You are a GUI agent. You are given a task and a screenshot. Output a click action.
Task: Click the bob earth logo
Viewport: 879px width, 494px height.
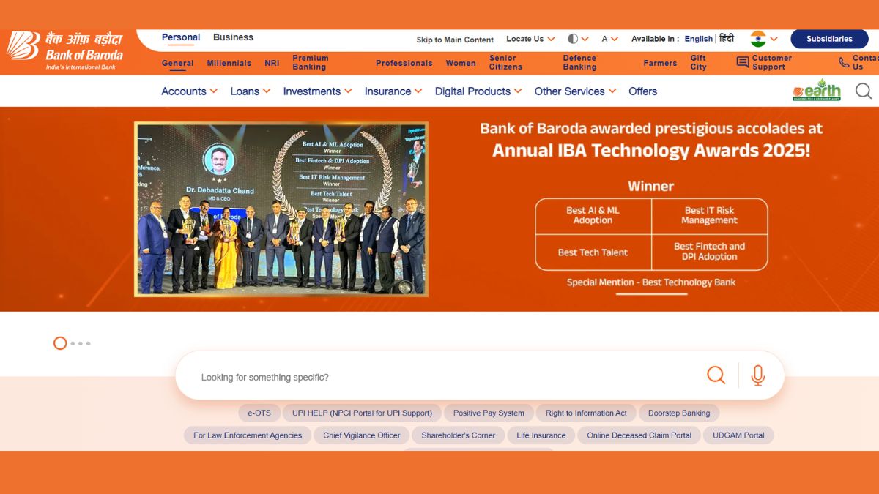pyautogui.click(x=816, y=90)
